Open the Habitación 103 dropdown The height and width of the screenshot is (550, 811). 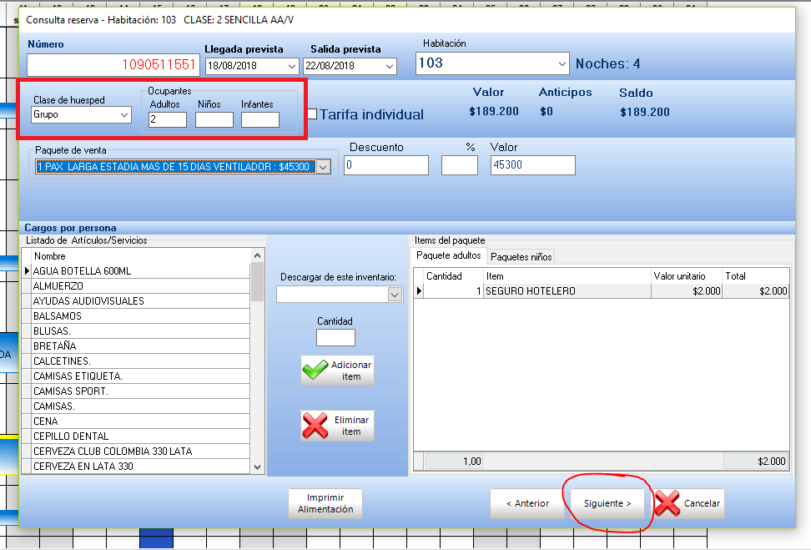pos(561,63)
